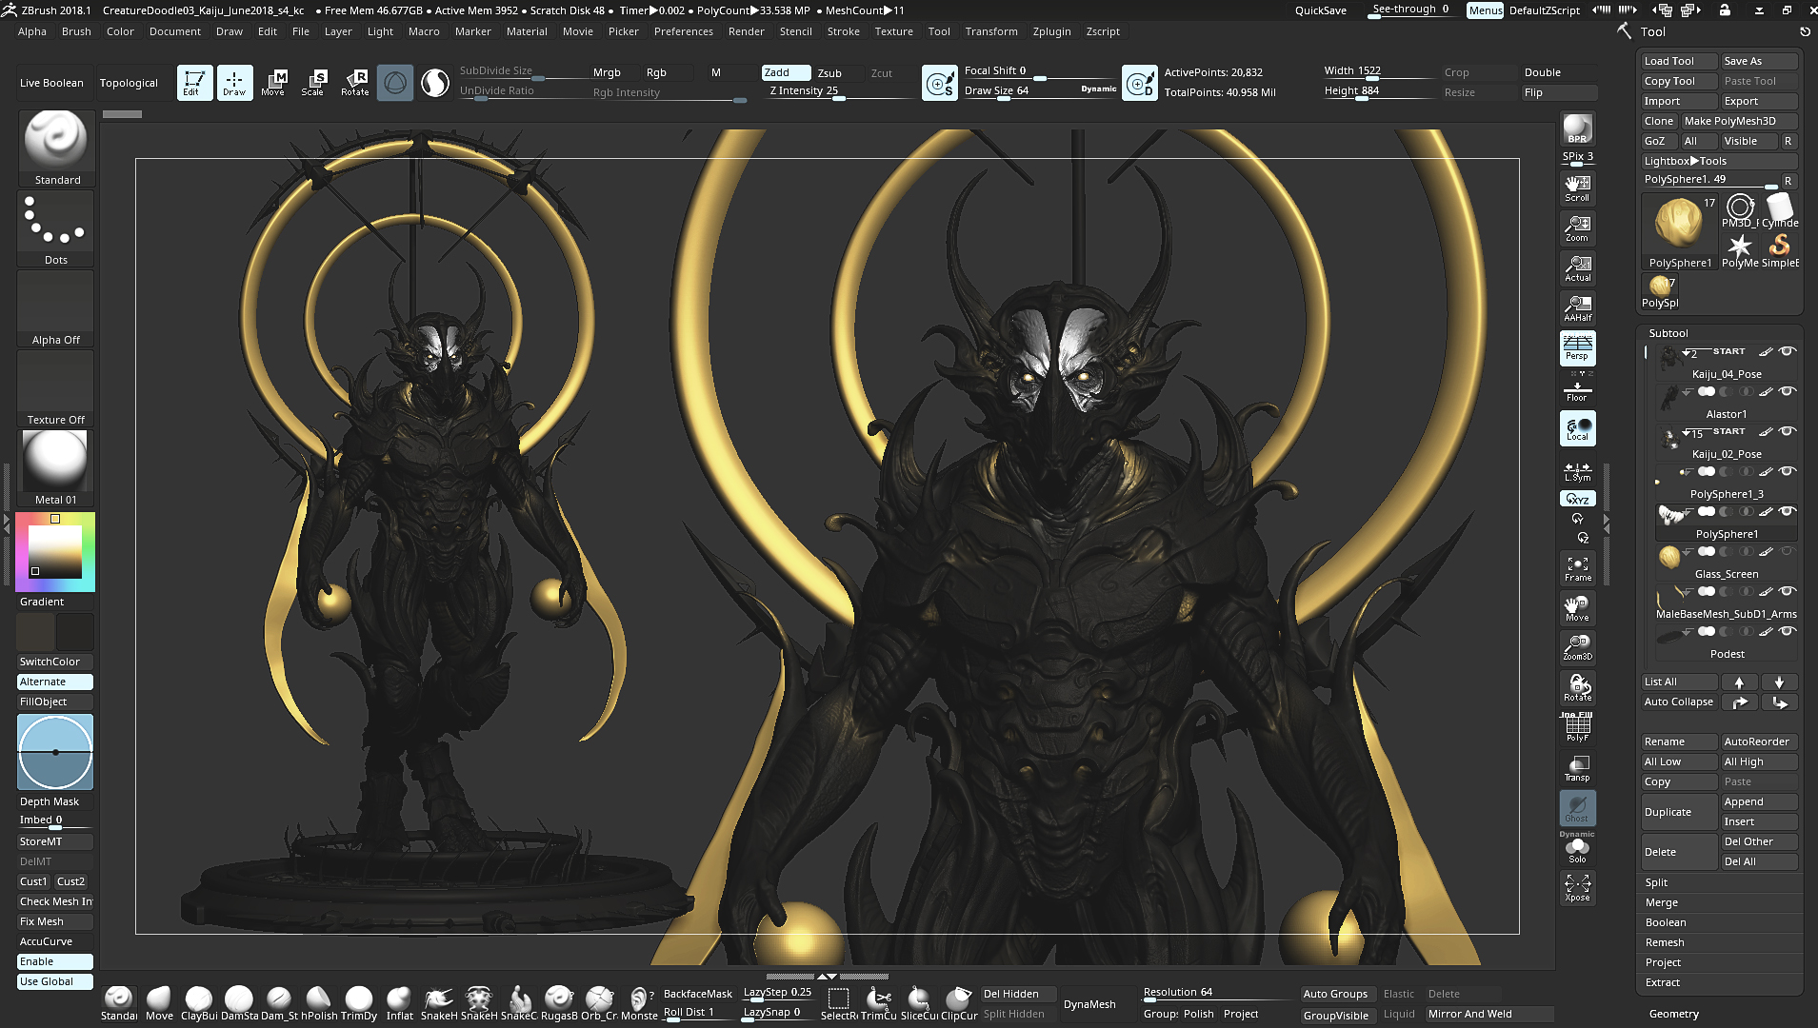Select the PolyMesh star tool icon
This screenshot has height=1028, width=1818.
[1740, 249]
